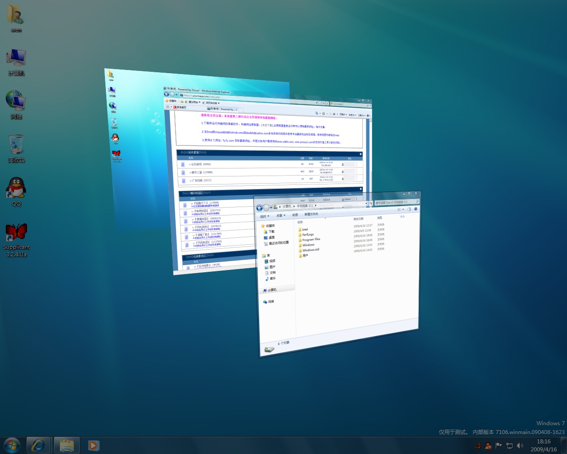
Task: Toggle the preview pane button in Explorer
Action: (x=409, y=209)
